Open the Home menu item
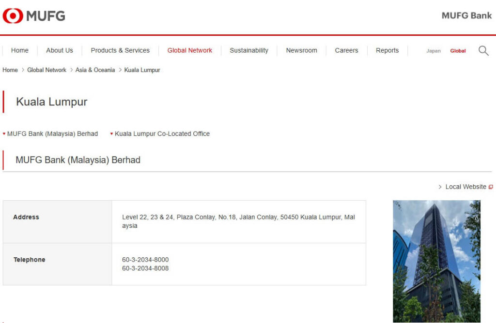Image resolution: width=496 pixels, height=323 pixels. (19, 50)
